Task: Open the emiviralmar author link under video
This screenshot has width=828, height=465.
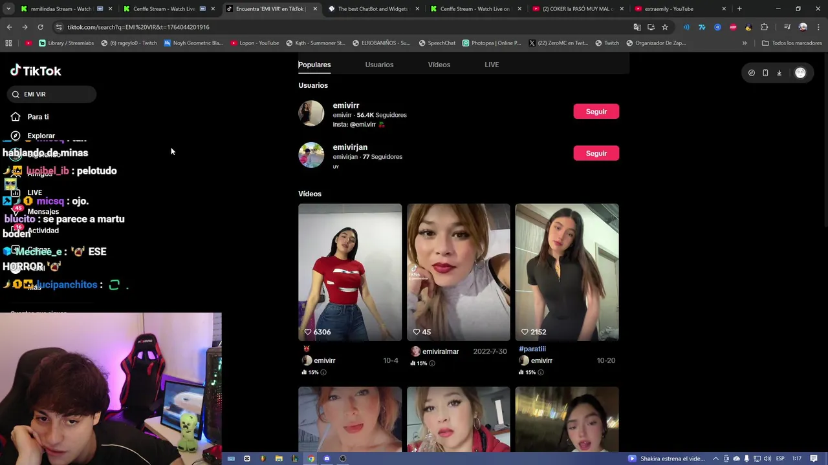Action: (440, 351)
